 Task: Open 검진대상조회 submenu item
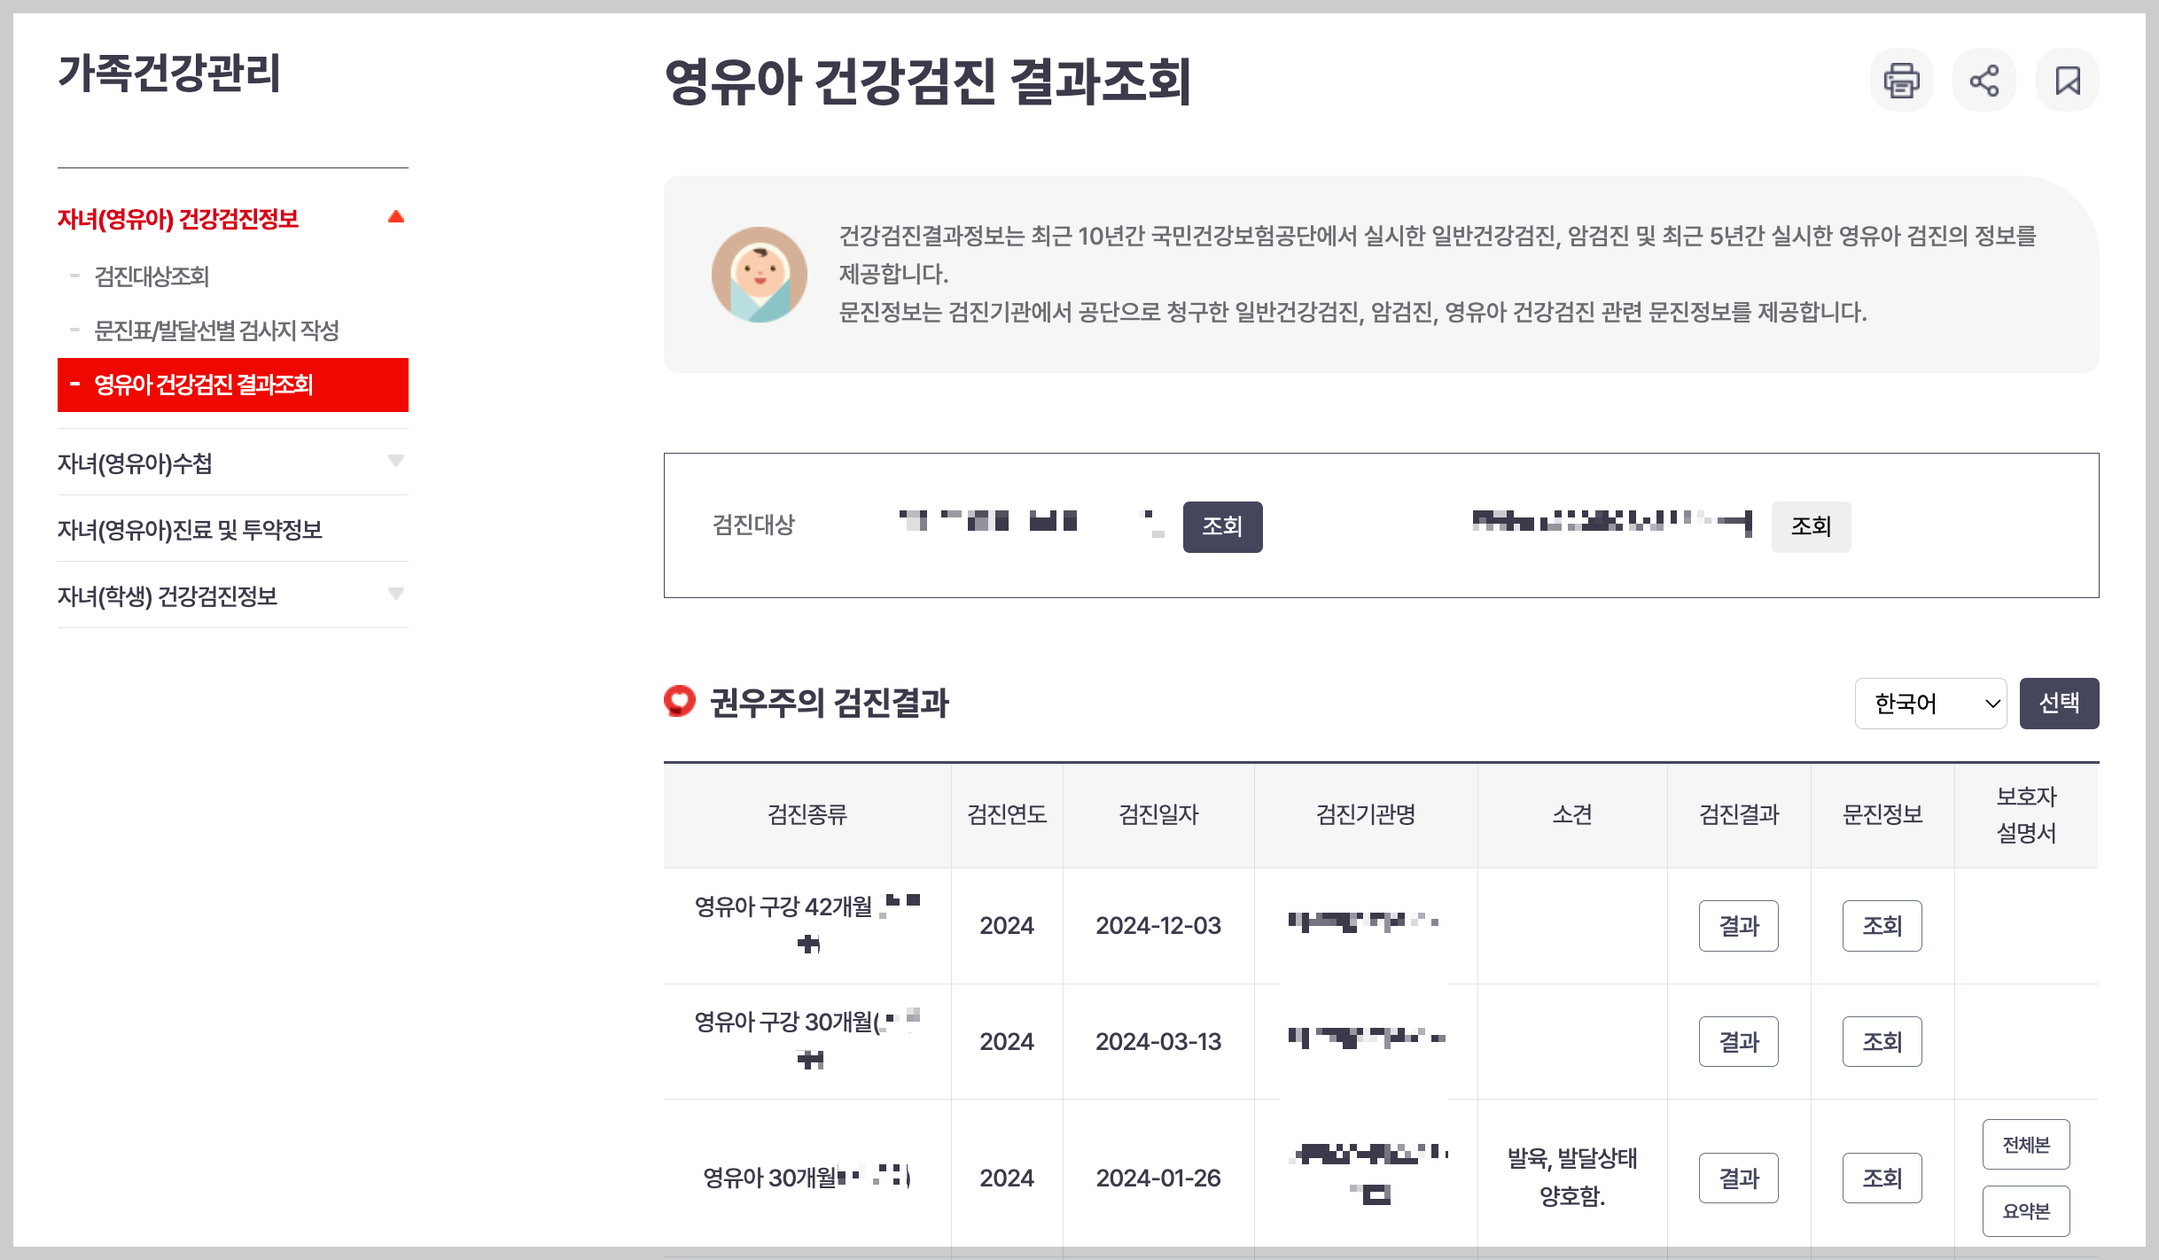tap(152, 276)
